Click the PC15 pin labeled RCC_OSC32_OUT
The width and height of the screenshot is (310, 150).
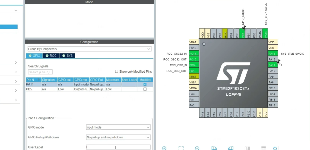pyautogui.click(x=194, y=59)
